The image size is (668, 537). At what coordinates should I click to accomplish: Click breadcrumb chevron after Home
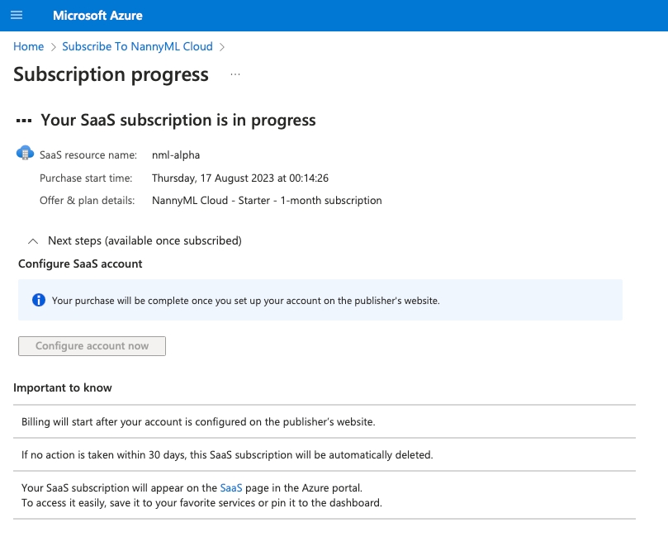pyautogui.click(x=53, y=47)
